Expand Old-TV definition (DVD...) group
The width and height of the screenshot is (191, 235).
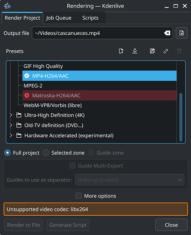tap(11, 125)
